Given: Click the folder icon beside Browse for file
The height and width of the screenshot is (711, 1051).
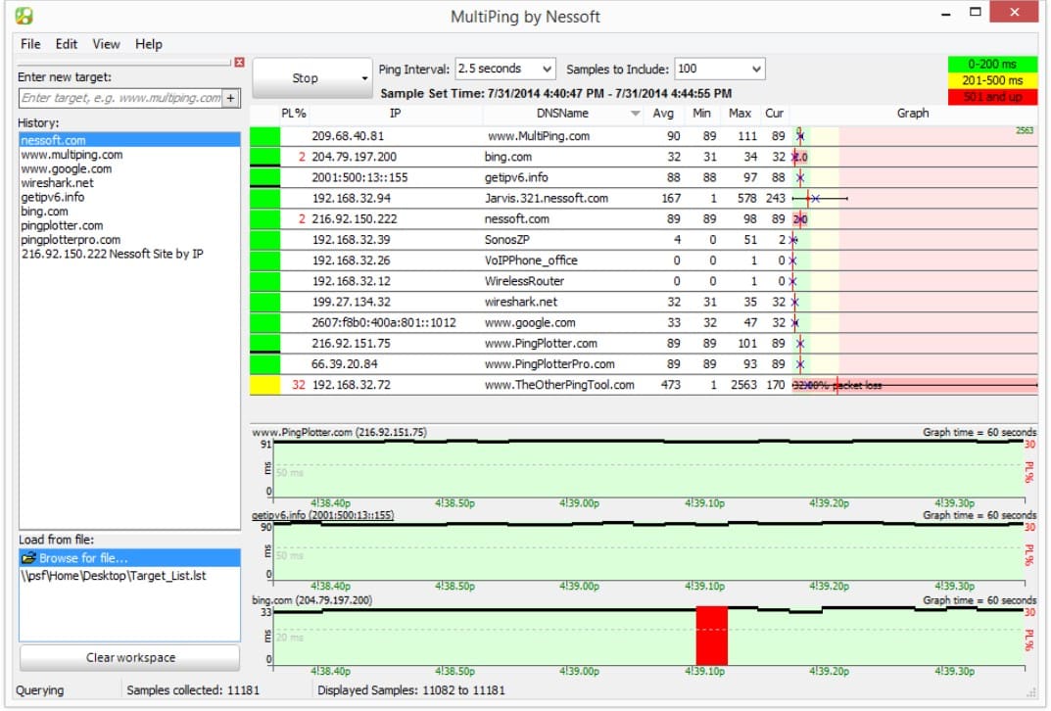Looking at the screenshot, I should tap(28, 557).
